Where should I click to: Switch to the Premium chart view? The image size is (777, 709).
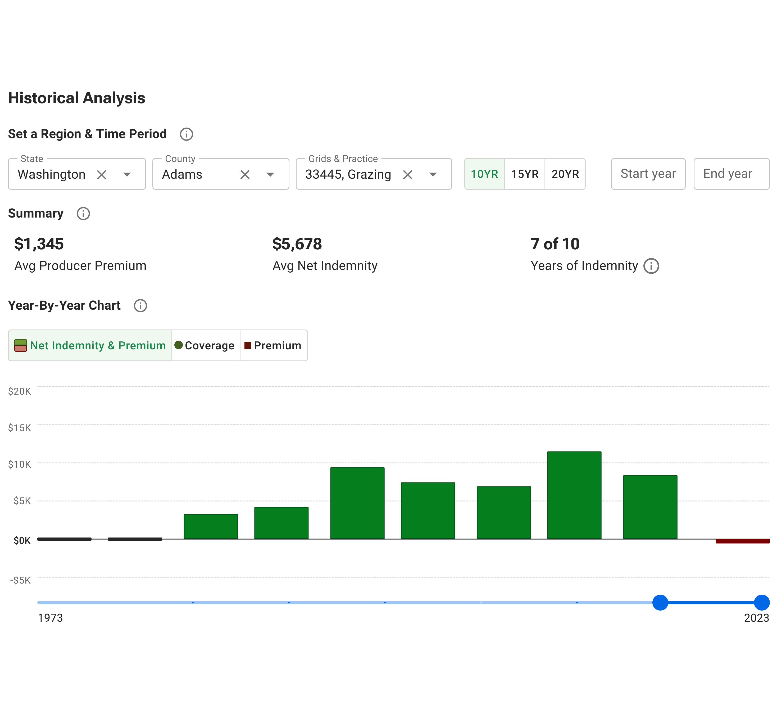click(274, 345)
